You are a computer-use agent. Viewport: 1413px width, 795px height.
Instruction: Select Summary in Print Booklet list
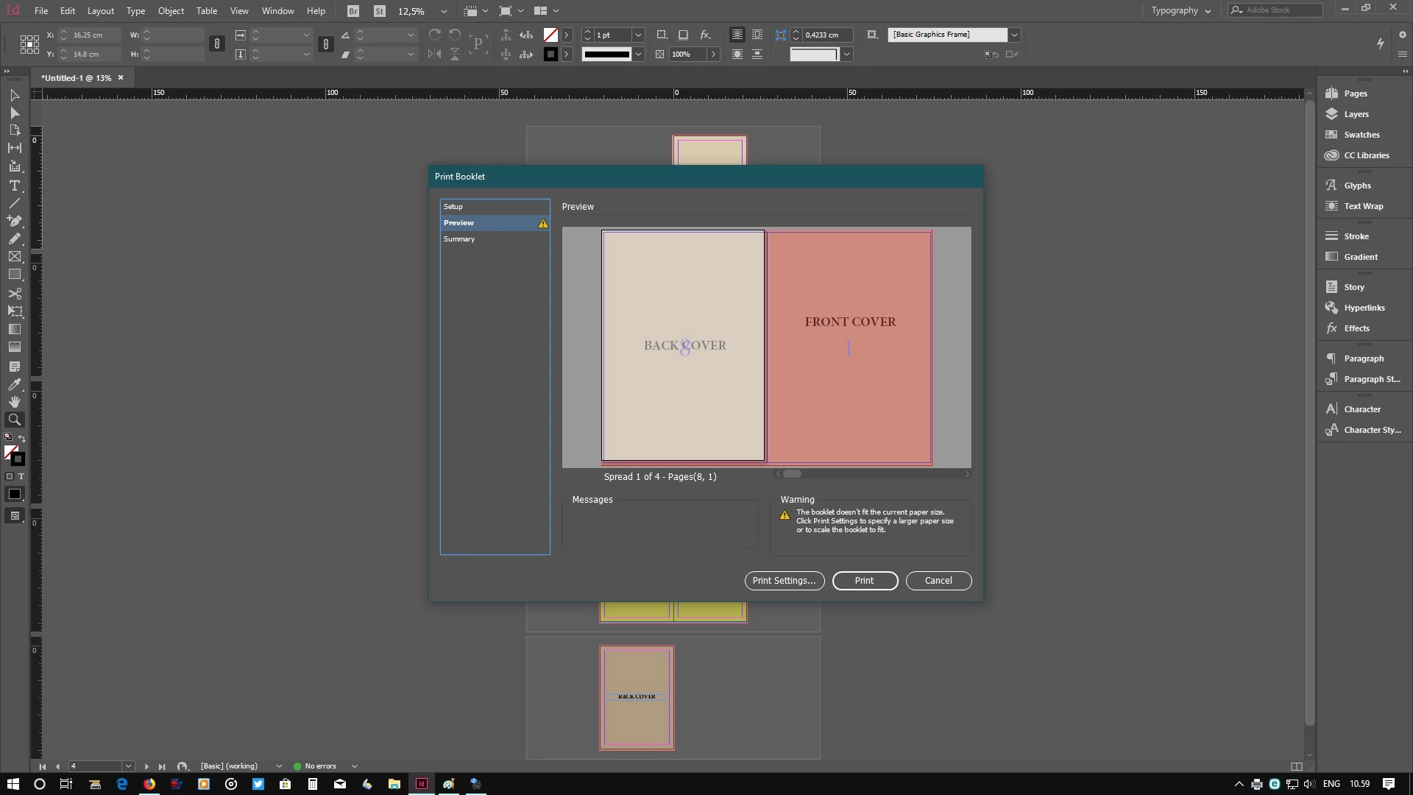(x=459, y=239)
